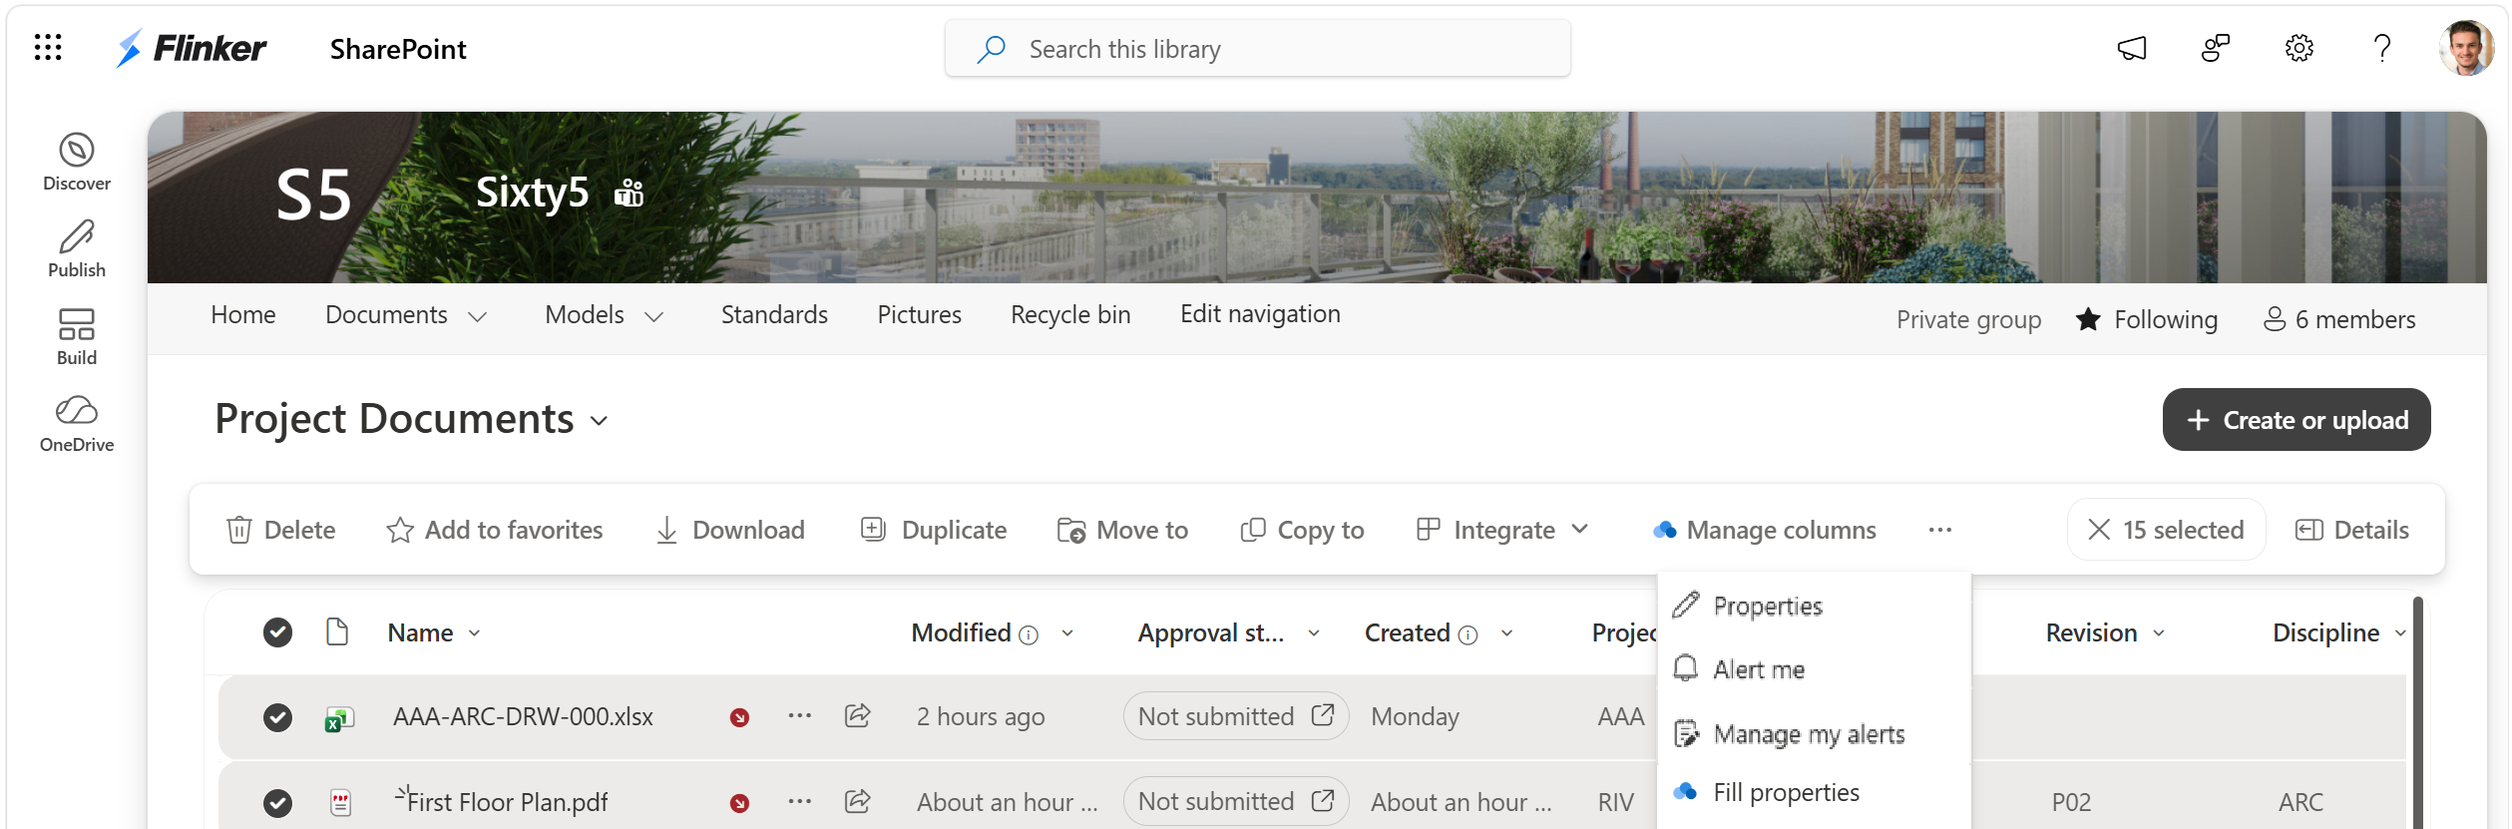Open more actions for AAA-ARC-DRW-000.xlsx
Viewport: 2512px width, 829px height.
799,716
